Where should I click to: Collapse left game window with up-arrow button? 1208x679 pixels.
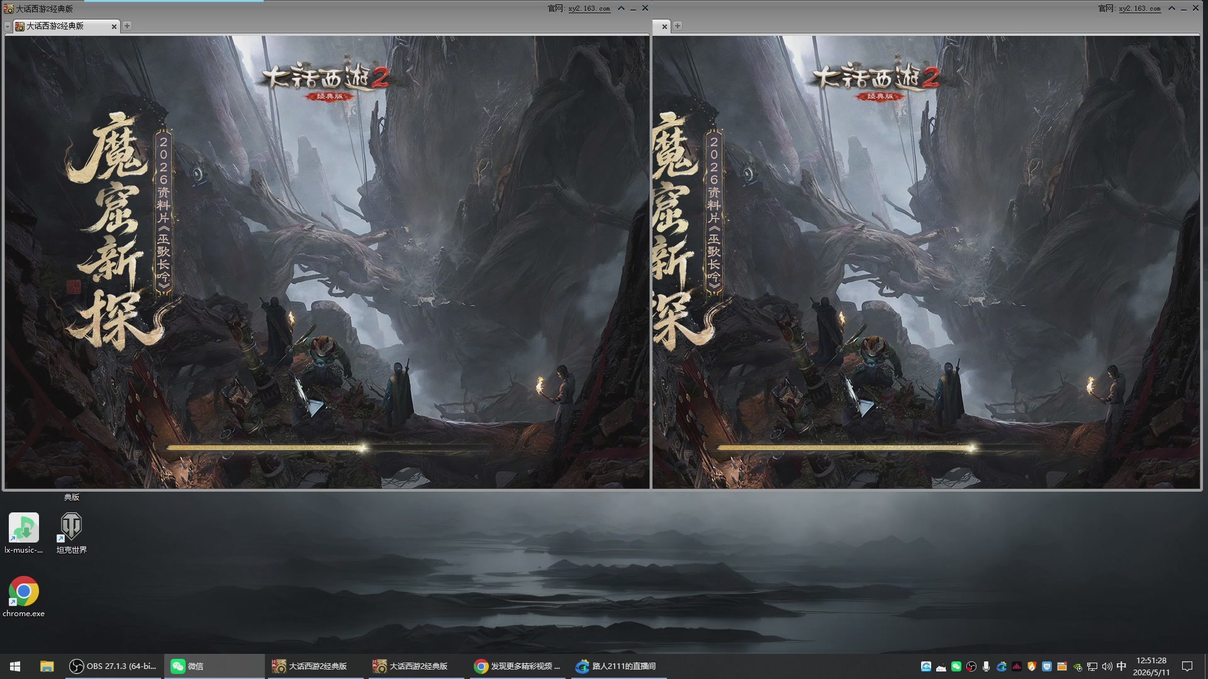point(621,8)
